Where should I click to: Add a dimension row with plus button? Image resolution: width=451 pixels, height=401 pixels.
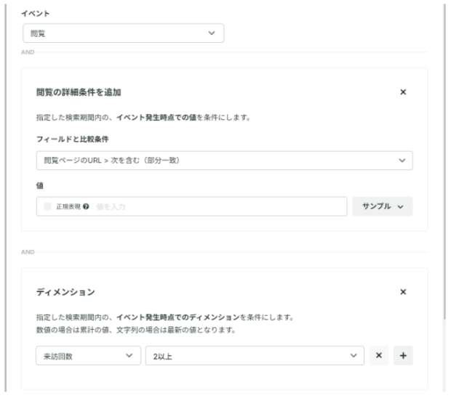(x=403, y=355)
